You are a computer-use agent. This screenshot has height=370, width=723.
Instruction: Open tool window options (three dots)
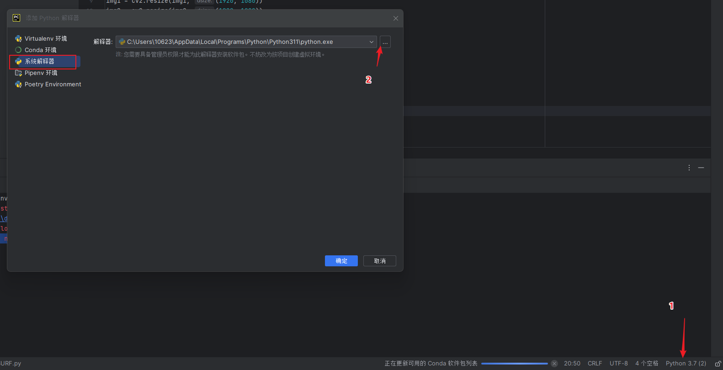coord(689,168)
